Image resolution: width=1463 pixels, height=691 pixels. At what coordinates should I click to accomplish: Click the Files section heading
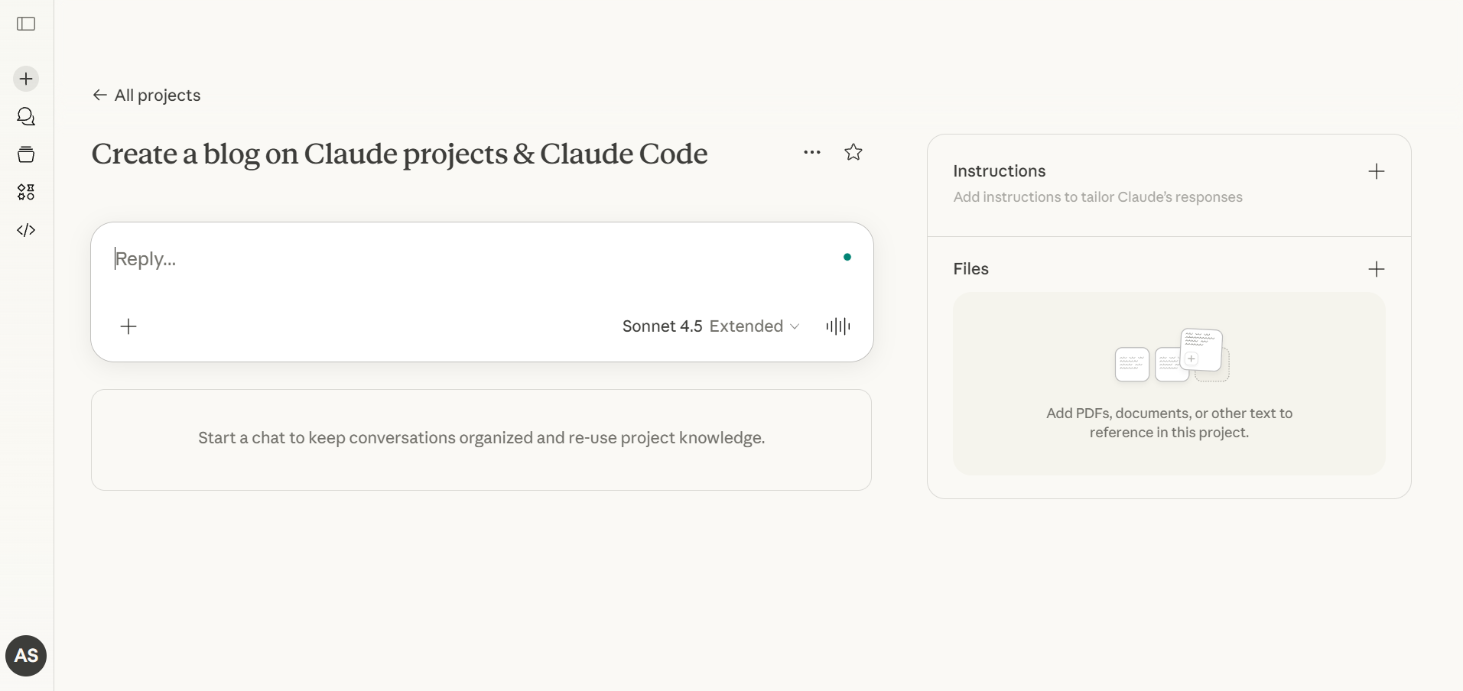click(971, 269)
